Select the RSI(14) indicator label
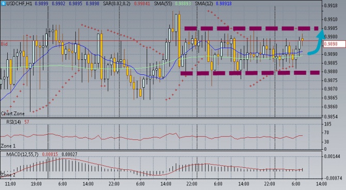This screenshot has width=346, height=190. (x=13, y=122)
